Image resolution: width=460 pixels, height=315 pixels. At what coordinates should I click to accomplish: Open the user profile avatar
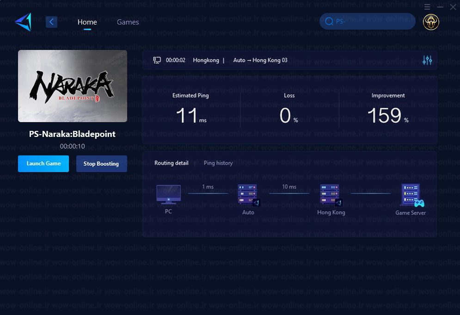click(431, 22)
